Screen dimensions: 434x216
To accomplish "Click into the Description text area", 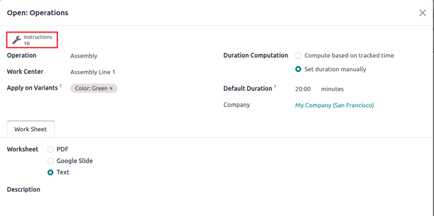I will (x=217, y=202).
